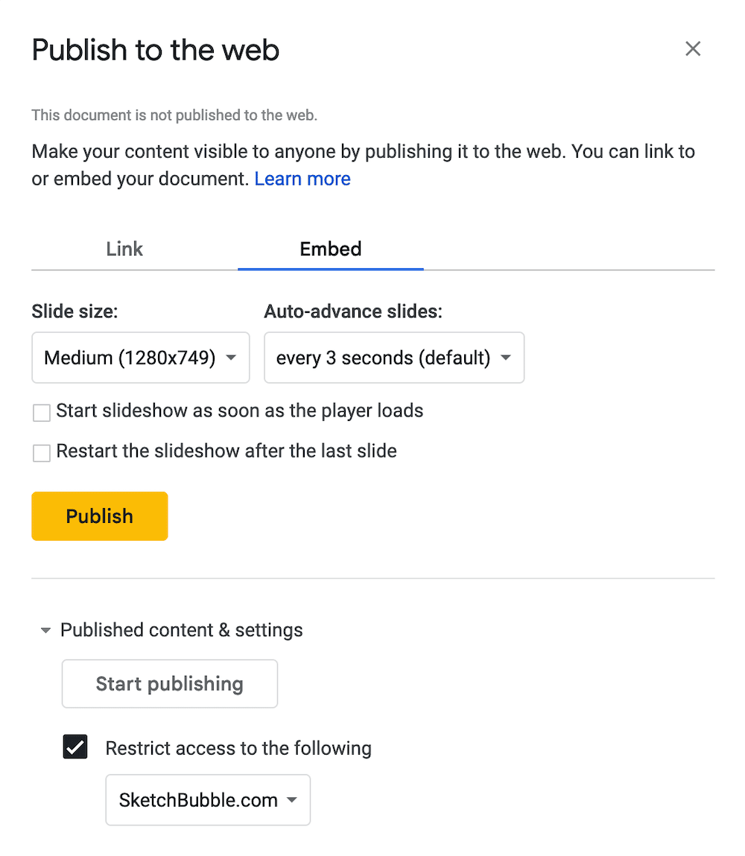Viewport: 745px width, 856px height.
Task: Click the arrow in Slide size dropdown
Action: click(x=231, y=358)
